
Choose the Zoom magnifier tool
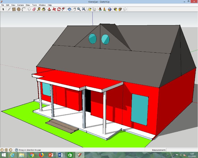[x=79, y=9]
